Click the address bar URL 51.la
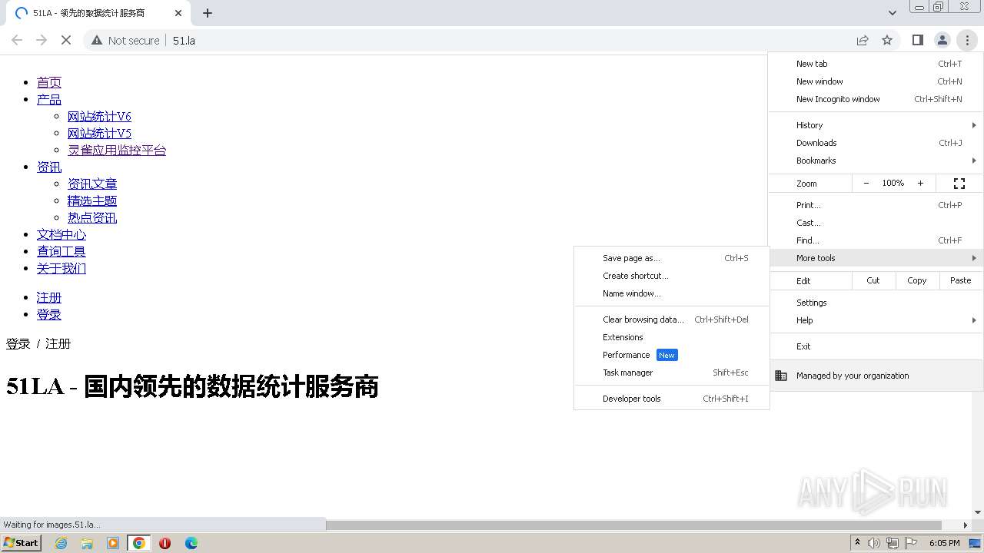 point(184,40)
